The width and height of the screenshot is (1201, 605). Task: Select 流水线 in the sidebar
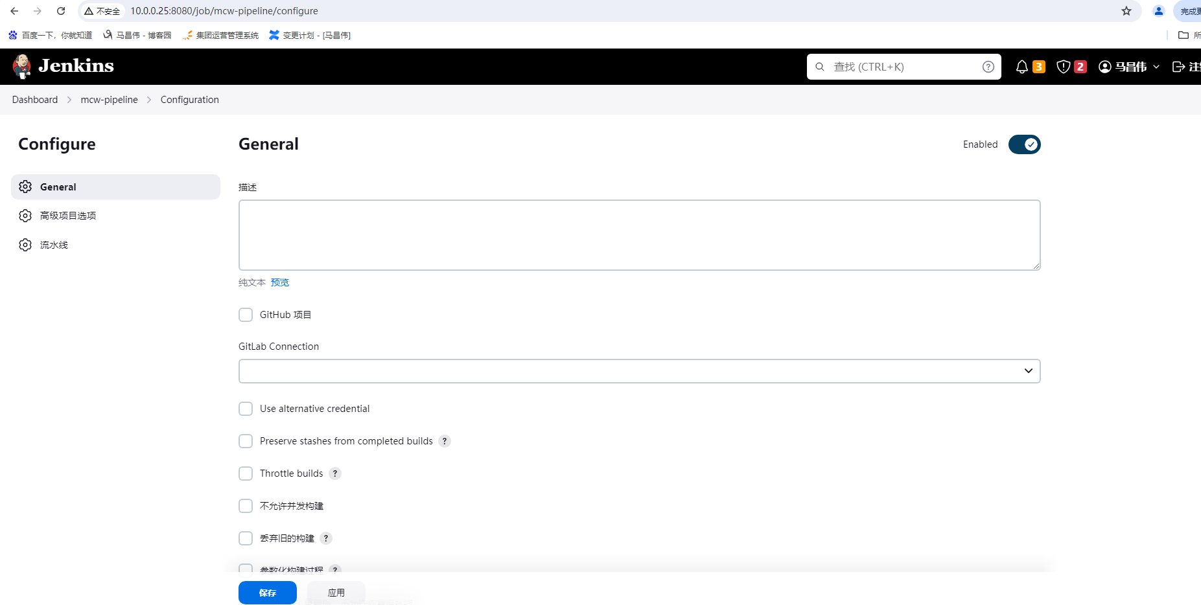click(x=116, y=245)
